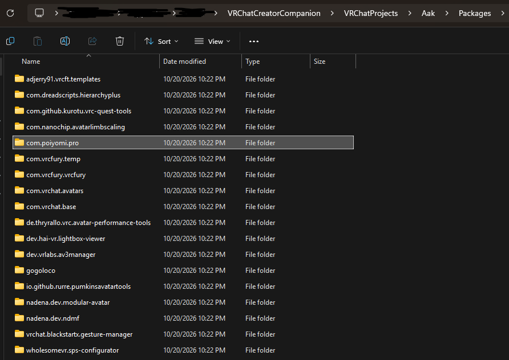Click the gogoloco folder name
The image size is (509, 360).
coord(41,271)
